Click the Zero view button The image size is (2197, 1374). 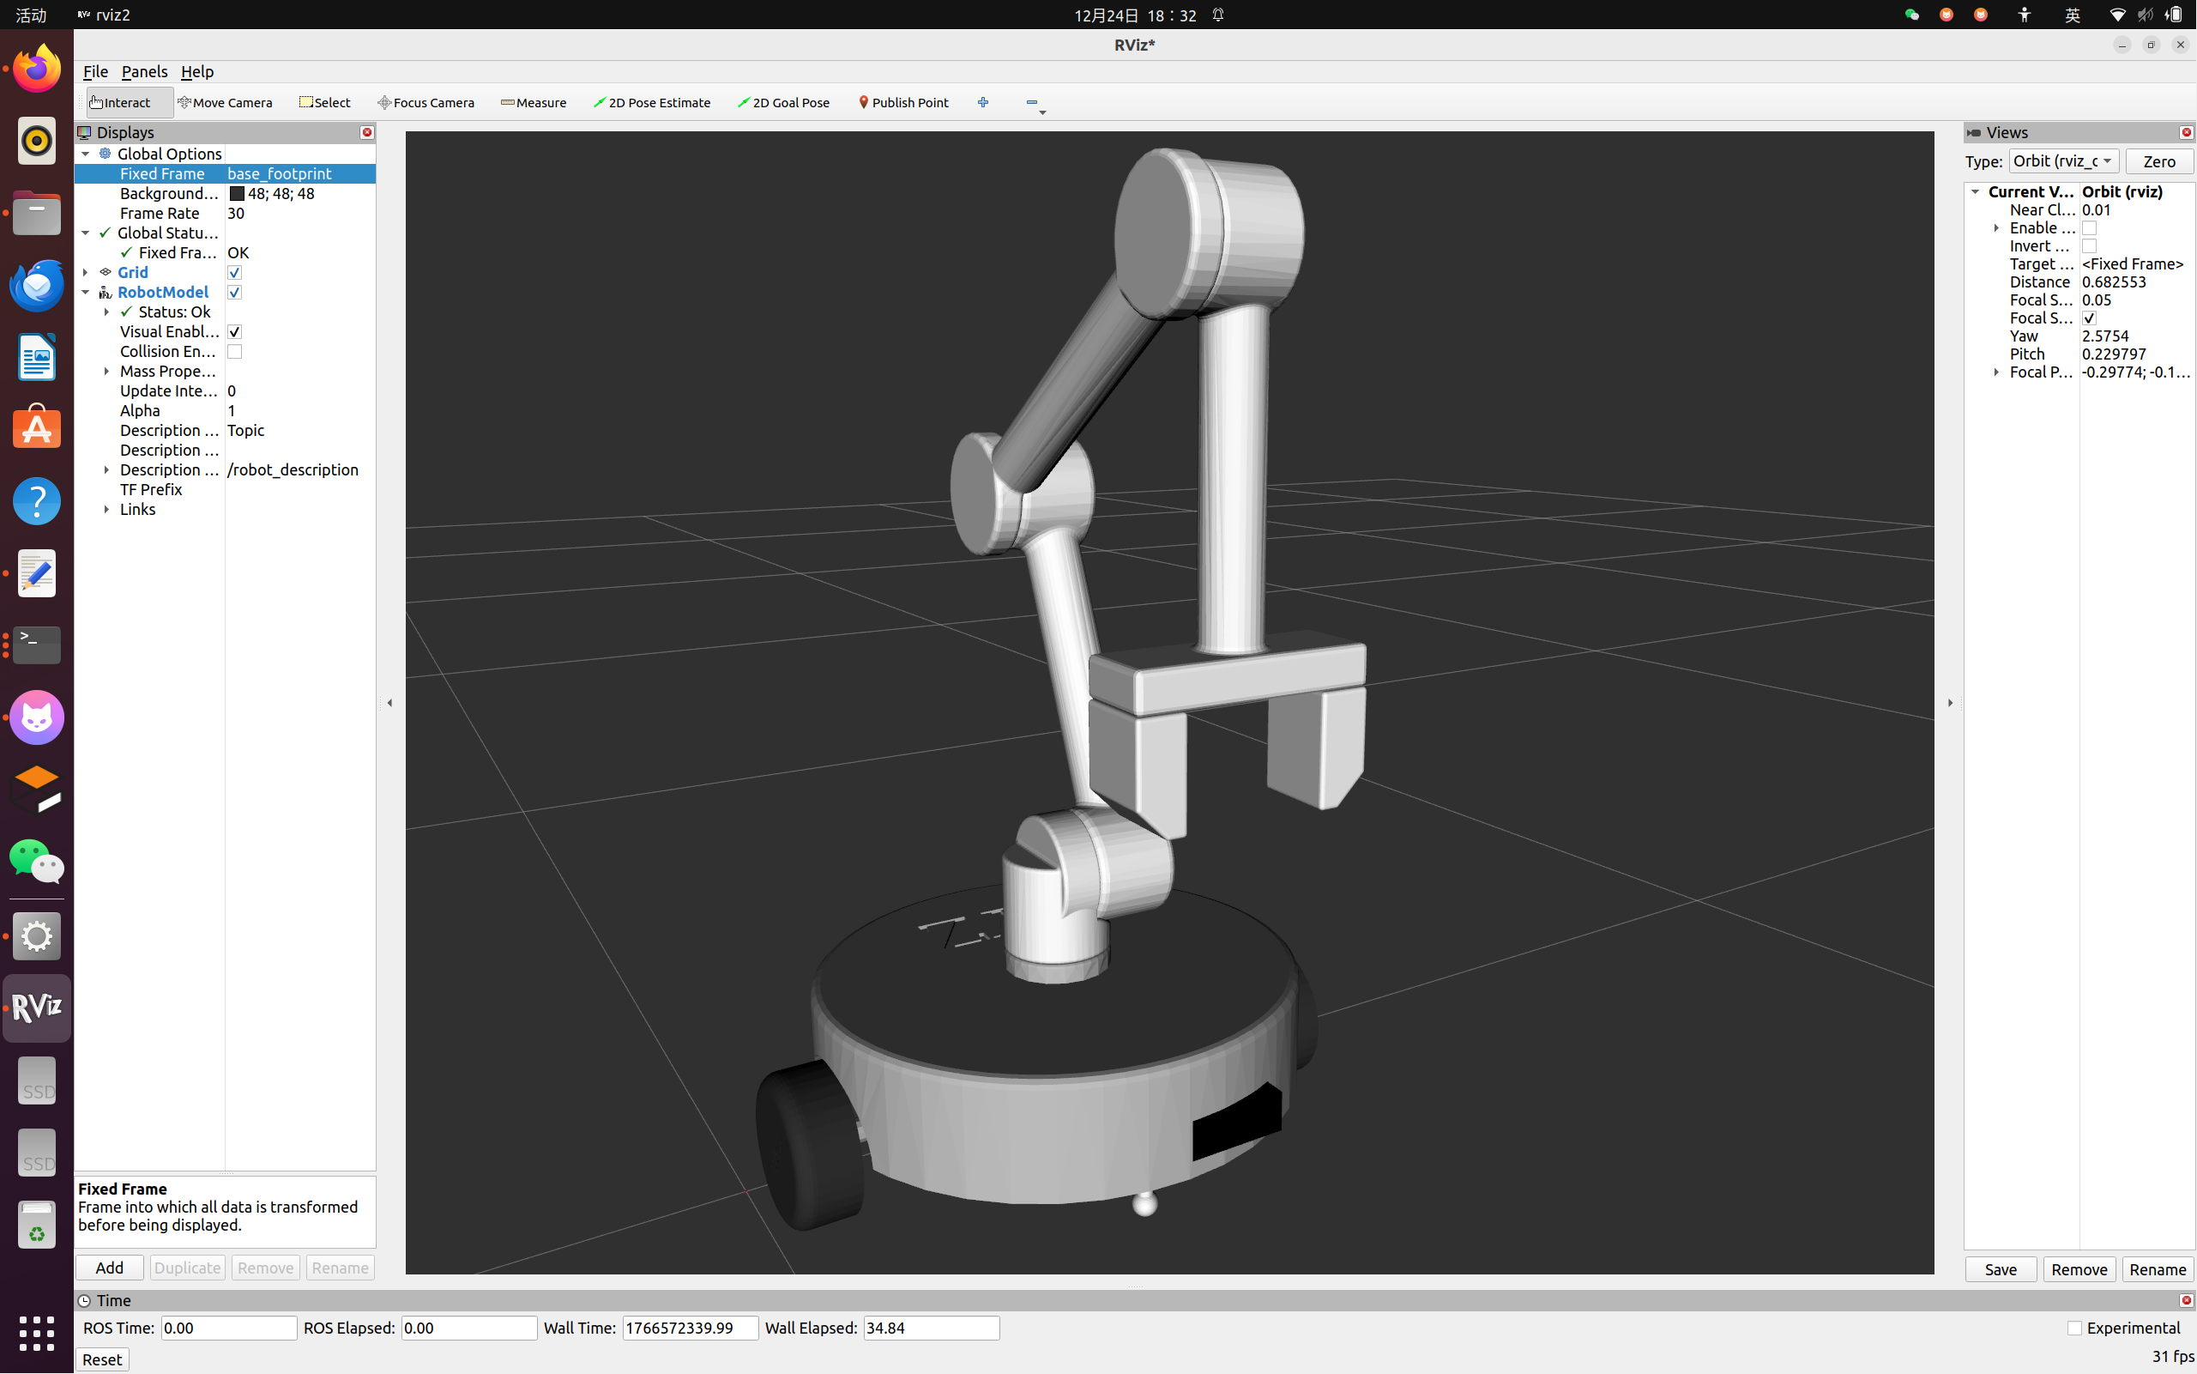[x=2159, y=161]
